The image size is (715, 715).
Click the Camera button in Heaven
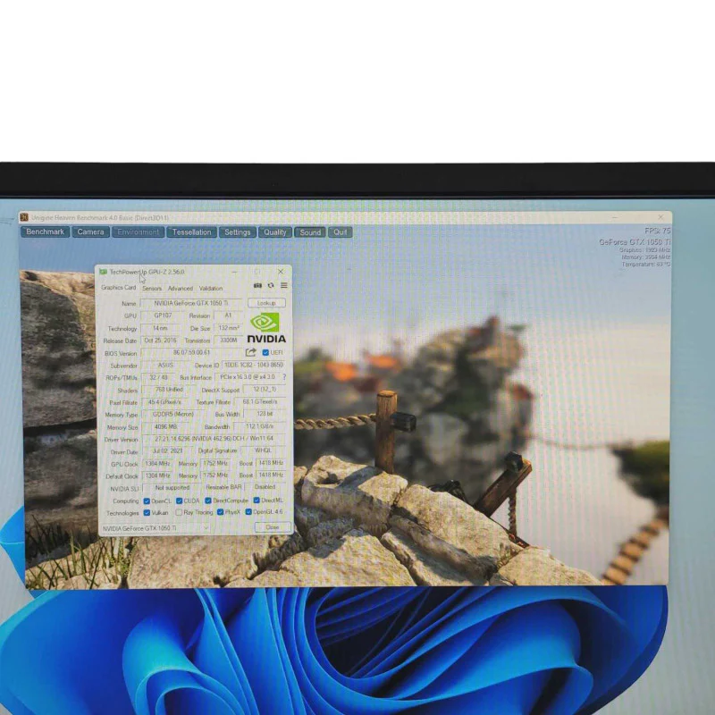pyautogui.click(x=91, y=231)
